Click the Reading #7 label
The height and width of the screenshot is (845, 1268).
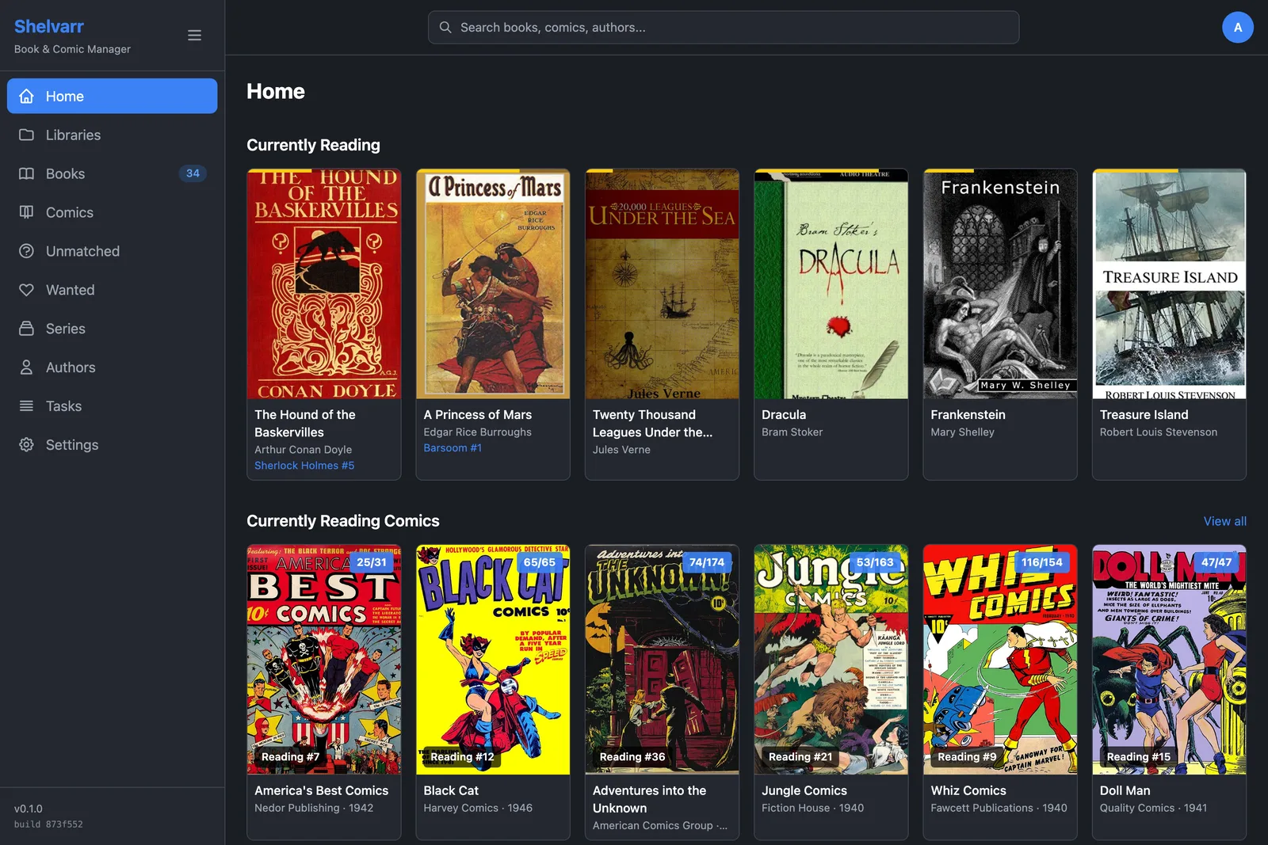pos(291,757)
